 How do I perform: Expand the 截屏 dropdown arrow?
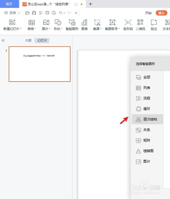point(101,29)
